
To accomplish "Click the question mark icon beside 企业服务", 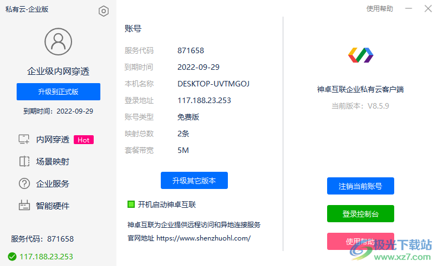I will pyautogui.click(x=24, y=183).
